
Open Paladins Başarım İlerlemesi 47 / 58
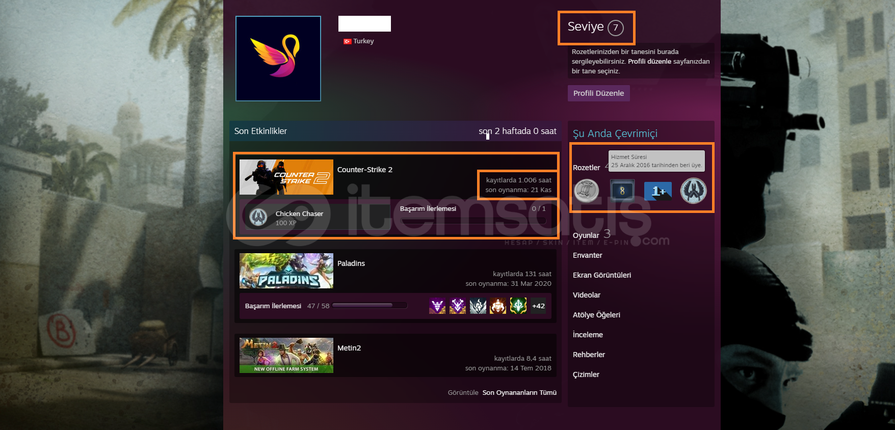pos(287,306)
